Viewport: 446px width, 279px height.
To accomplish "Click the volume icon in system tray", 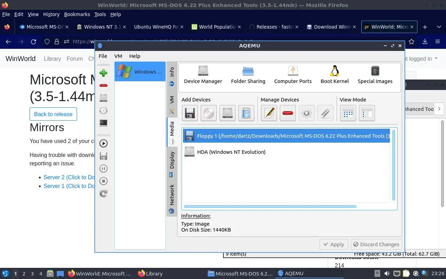I will [387, 273].
